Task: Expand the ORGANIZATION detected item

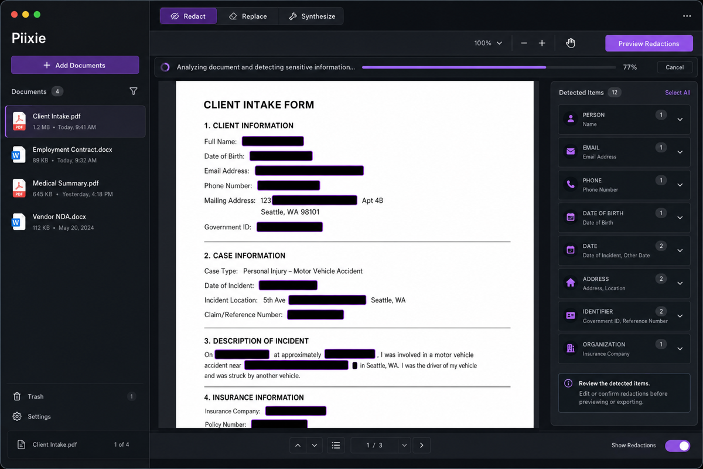Action: pos(680,349)
